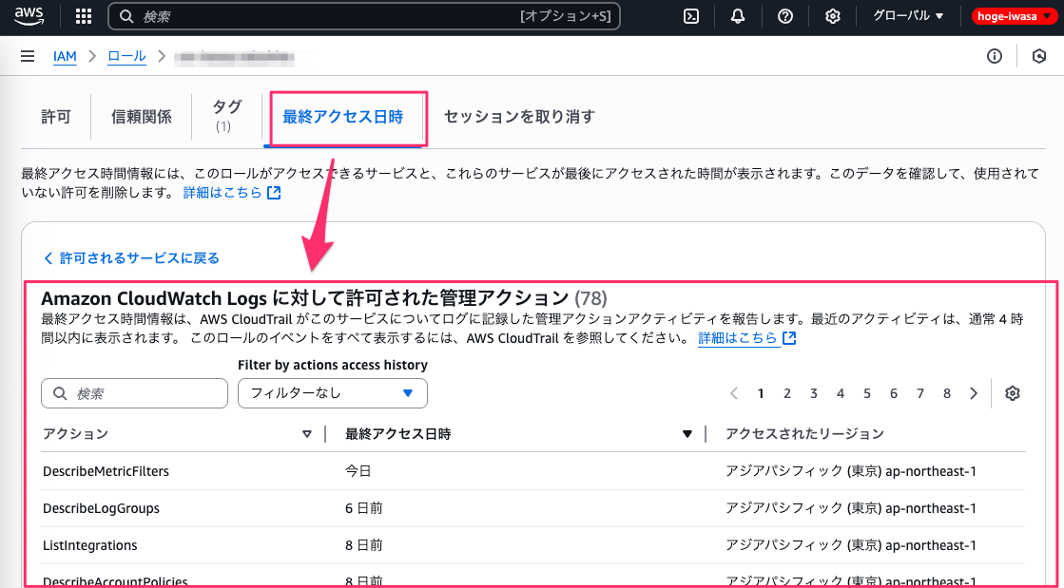1064x588 pixels.
Task: Open the セッションを取り消す tab
Action: 519,117
